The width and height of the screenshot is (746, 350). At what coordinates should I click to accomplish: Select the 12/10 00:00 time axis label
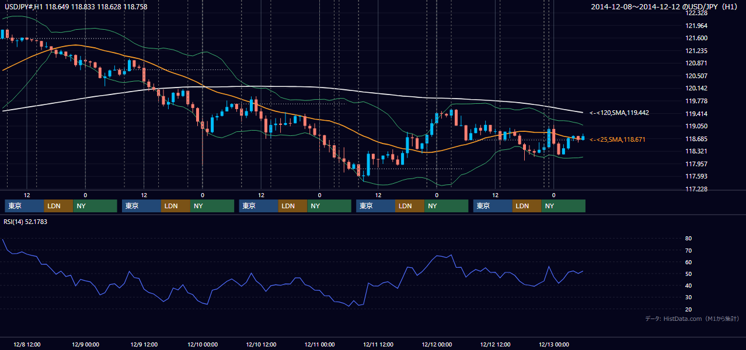click(203, 344)
